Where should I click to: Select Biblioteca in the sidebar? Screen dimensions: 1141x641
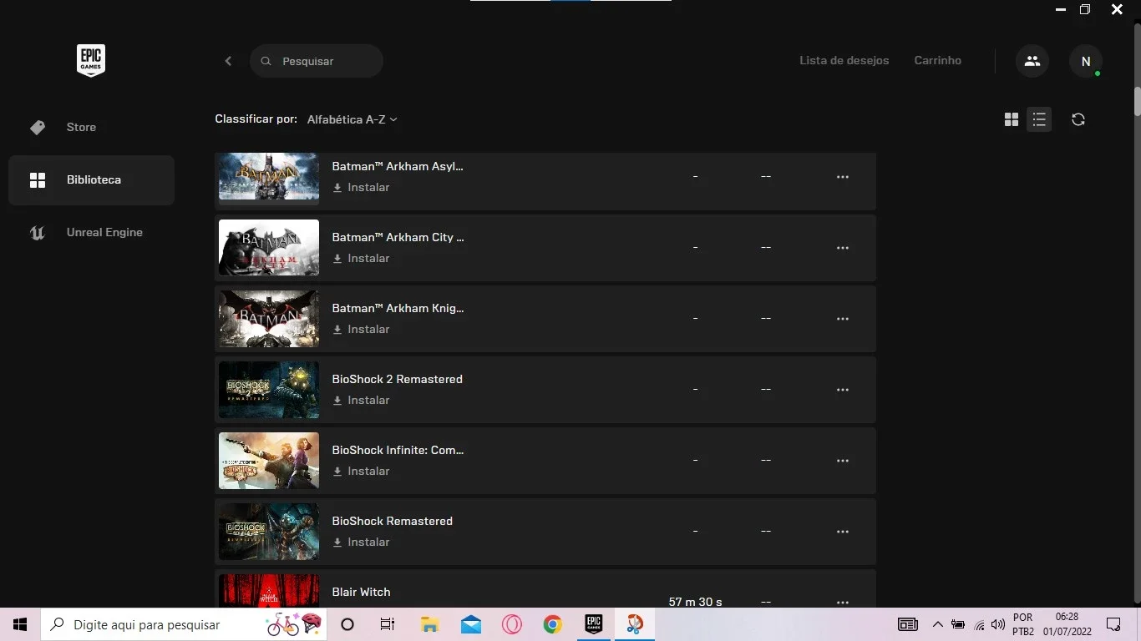[92, 180]
